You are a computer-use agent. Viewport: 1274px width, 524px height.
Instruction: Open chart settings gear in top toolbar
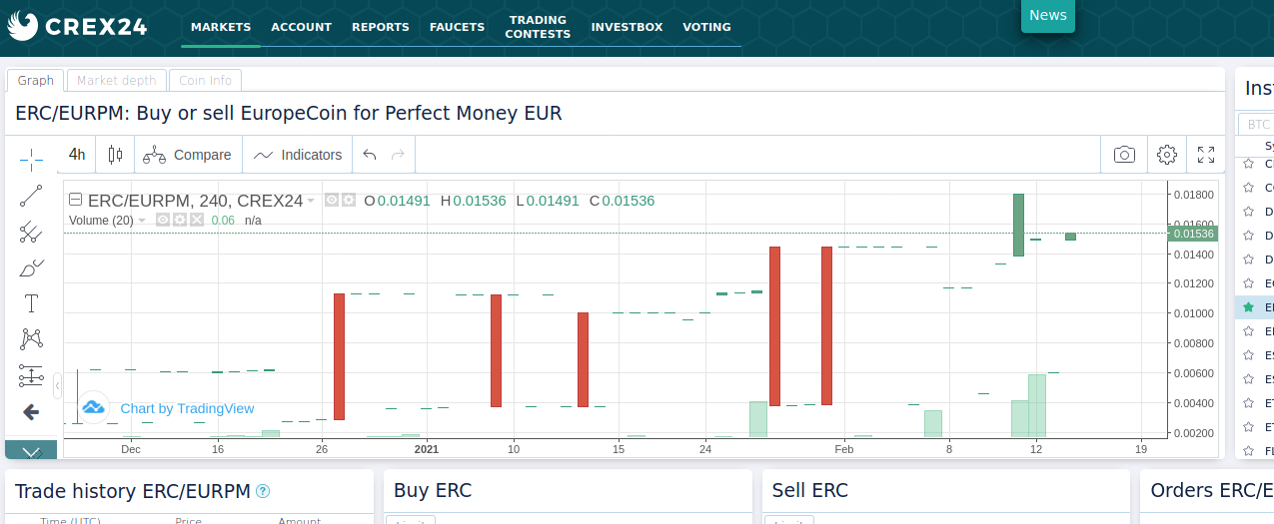[x=1166, y=155]
